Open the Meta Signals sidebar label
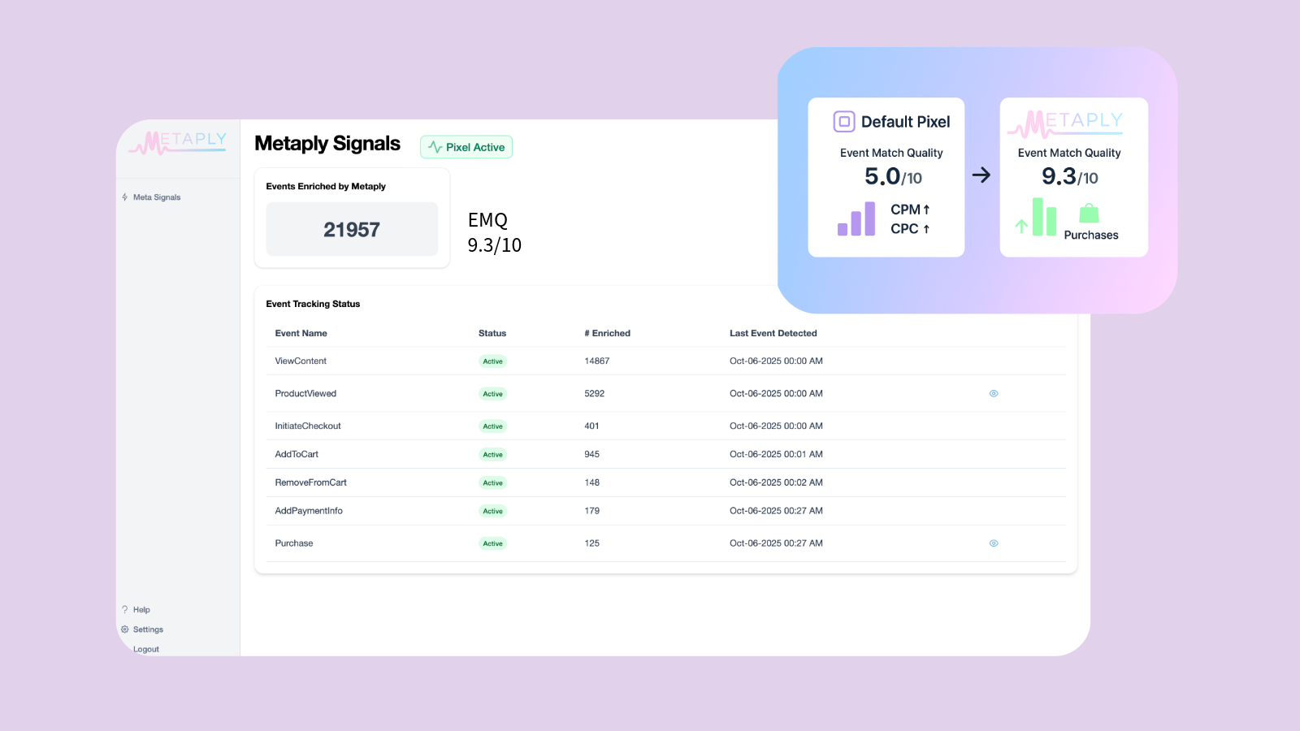The width and height of the screenshot is (1300, 731). tap(157, 197)
